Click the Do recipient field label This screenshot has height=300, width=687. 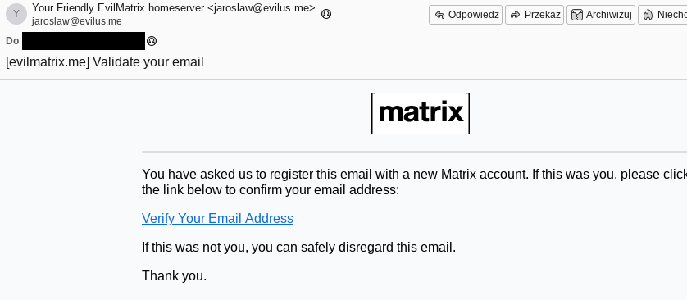pos(12,41)
